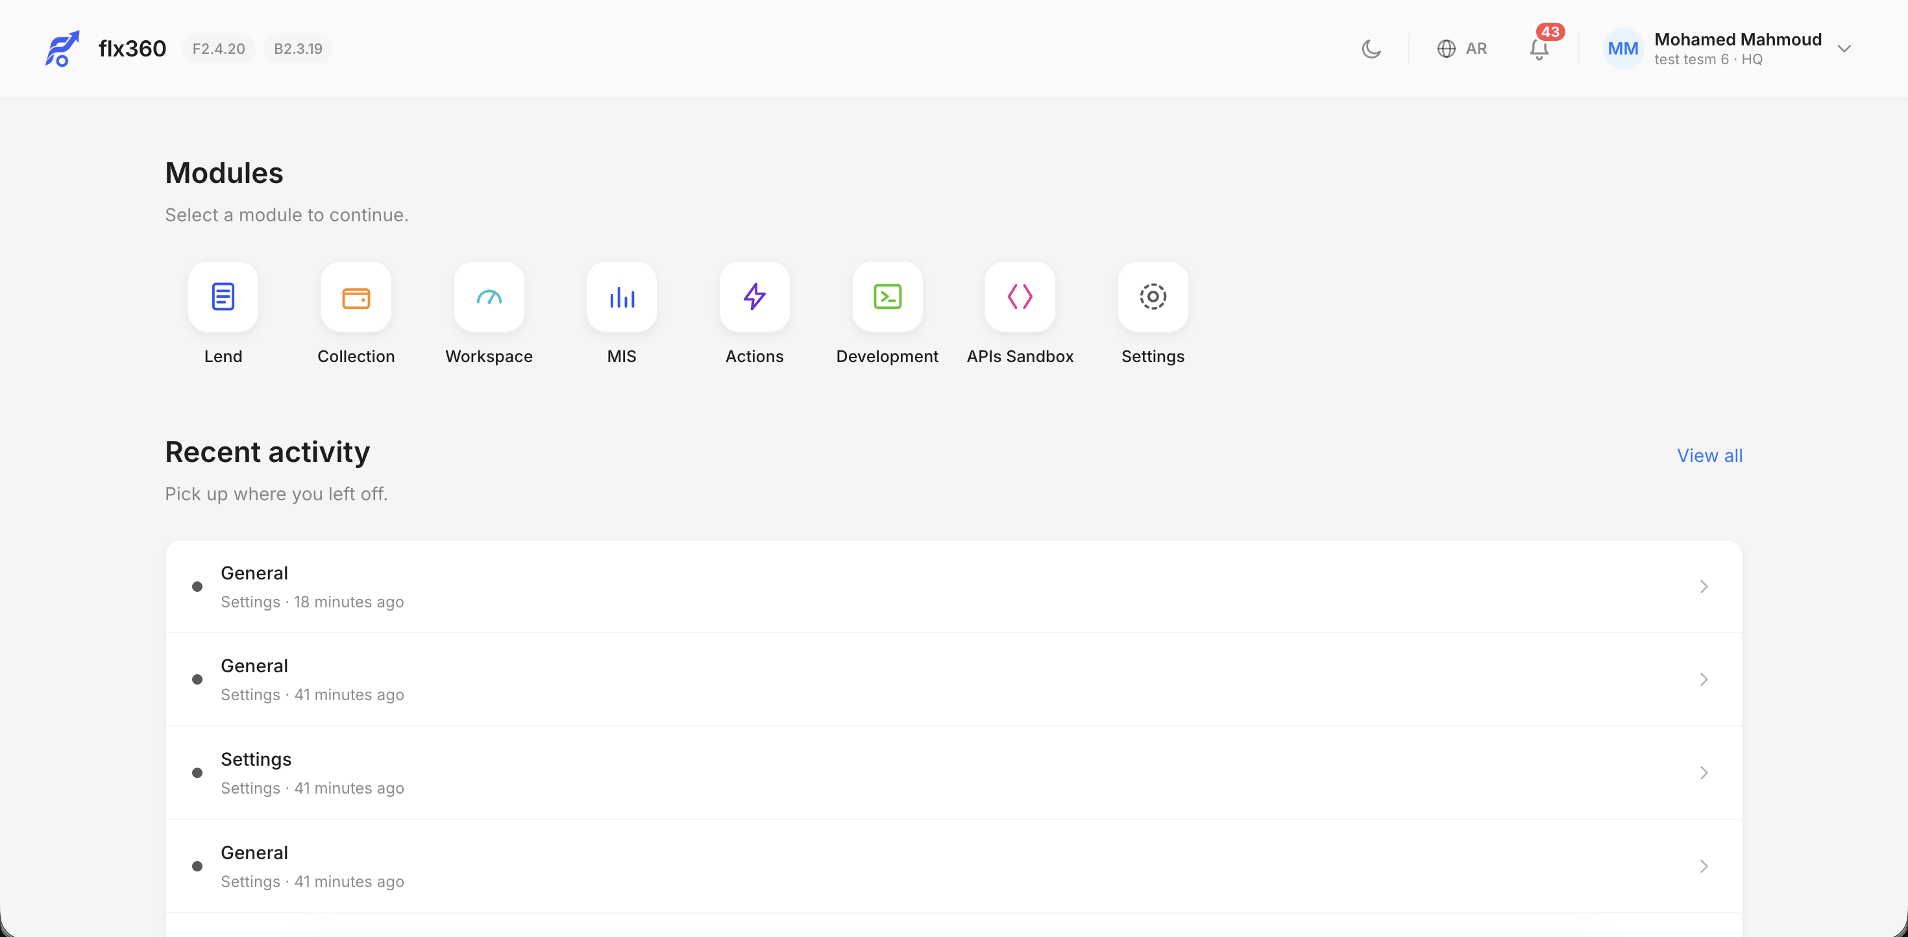Click the F2.4.20 version badge
1908x937 pixels.
(219, 49)
